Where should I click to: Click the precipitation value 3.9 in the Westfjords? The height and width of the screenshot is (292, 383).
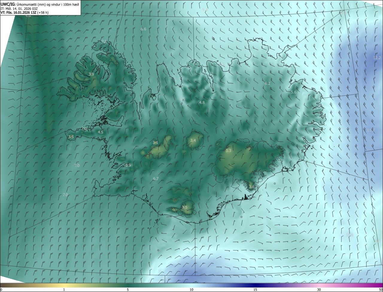pyautogui.click(x=91, y=74)
